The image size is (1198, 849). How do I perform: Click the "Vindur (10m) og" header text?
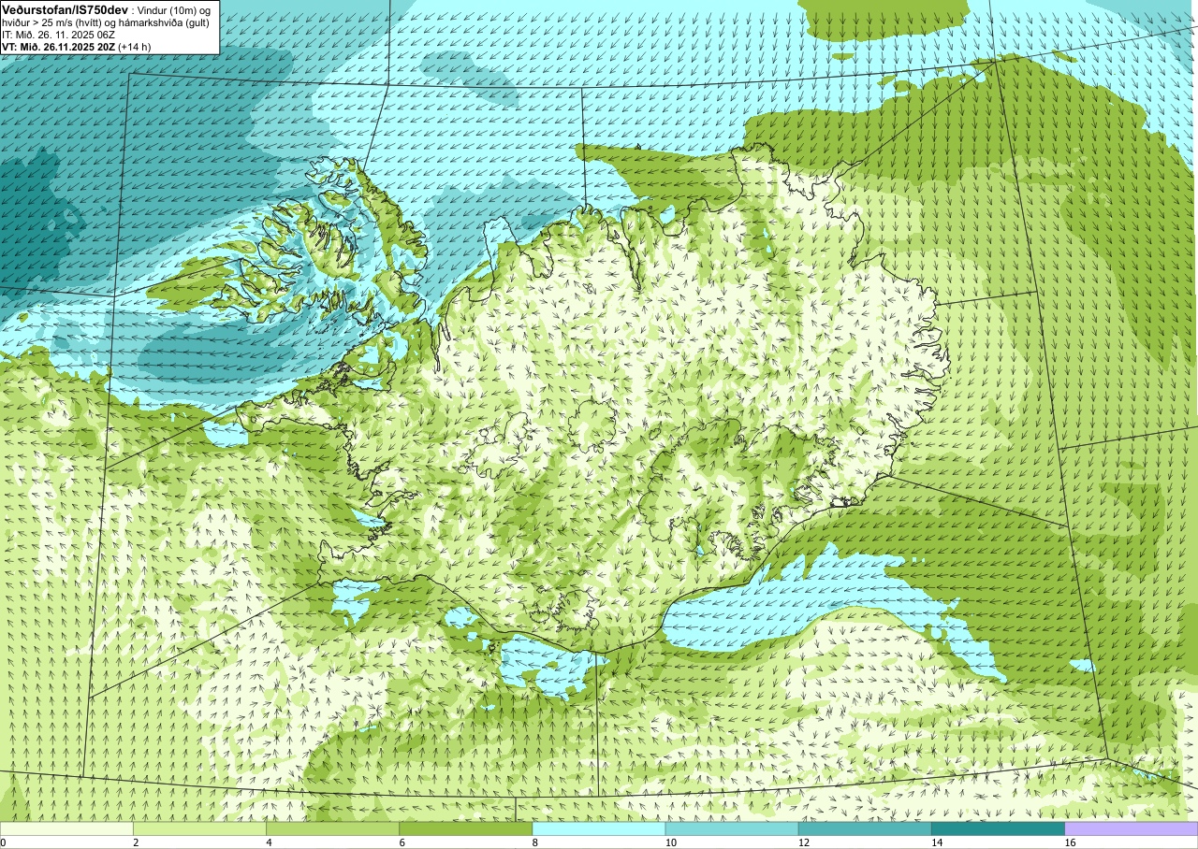174,9
